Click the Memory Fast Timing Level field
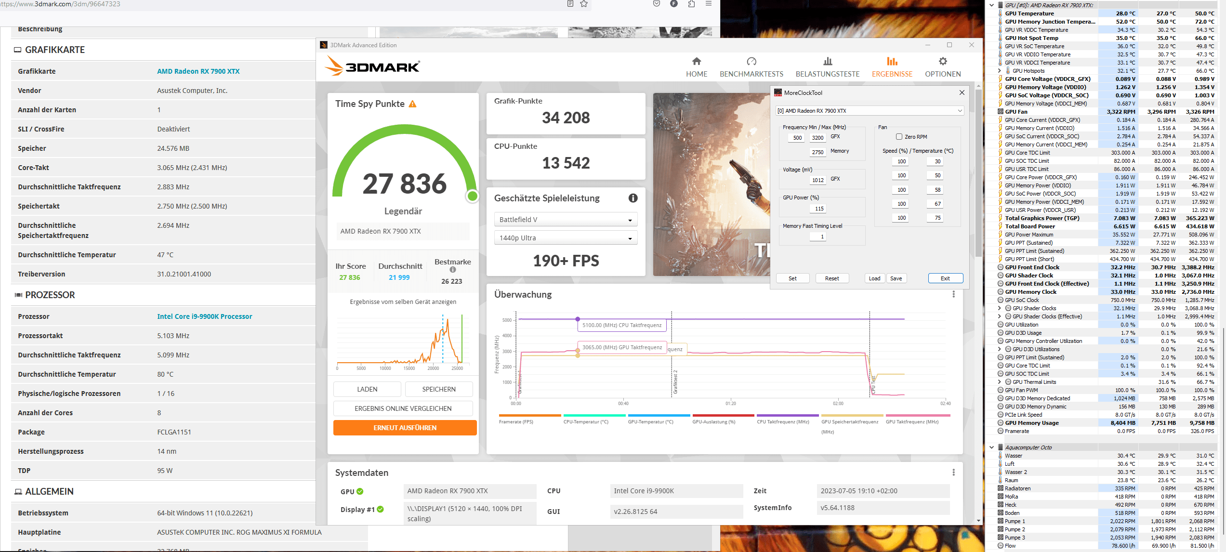 click(817, 237)
